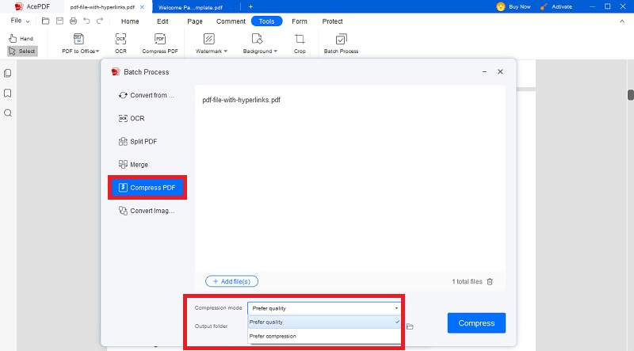Run the OCR ribbon tool
This screenshot has width=634, height=351.
click(120, 44)
